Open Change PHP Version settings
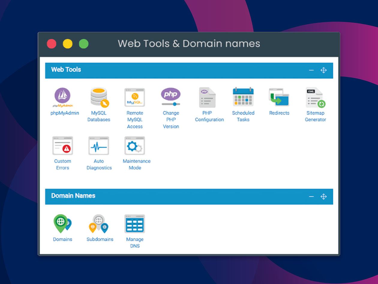The image size is (378, 284). [x=171, y=98]
